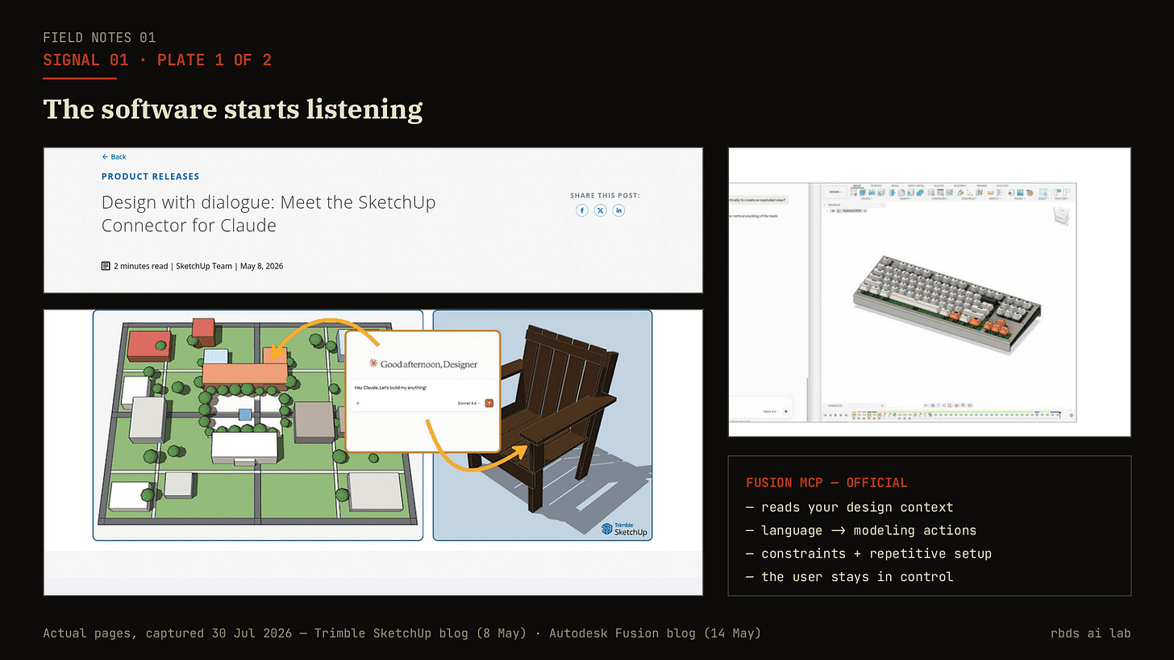Viewport: 1174px width, 660px height.
Task: Expand the Keyboard root component in Fusion browser
Action: click(827, 211)
